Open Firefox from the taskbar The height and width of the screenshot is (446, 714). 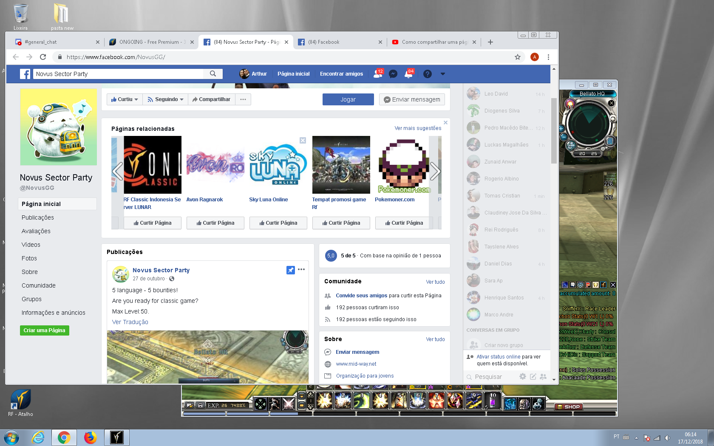[90, 438]
